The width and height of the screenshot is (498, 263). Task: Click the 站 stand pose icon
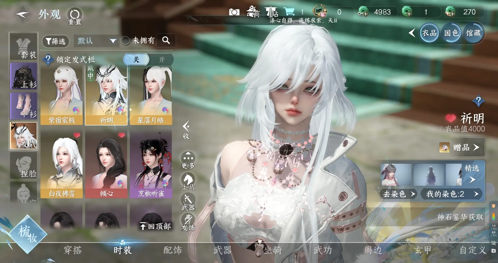pos(271,12)
